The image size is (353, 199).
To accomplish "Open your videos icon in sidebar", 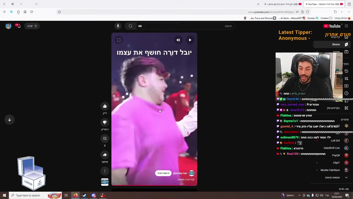I will tap(346, 86).
